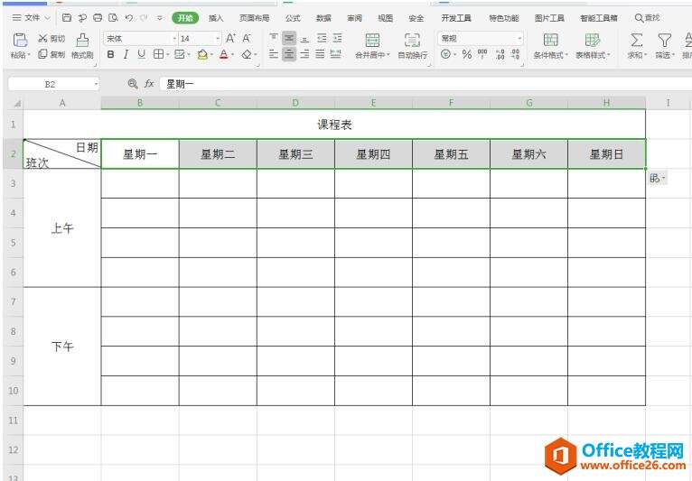Viewport: 692px width, 481px height.
Task: Select column D header
Action: tap(295, 103)
